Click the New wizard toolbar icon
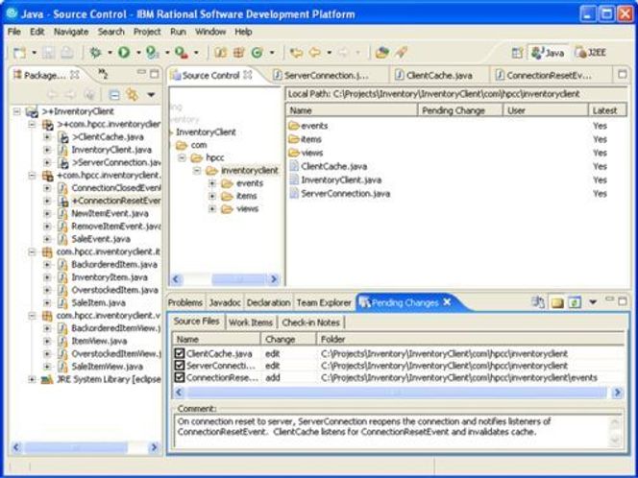Viewport: 638px width, 478px height. (x=19, y=53)
